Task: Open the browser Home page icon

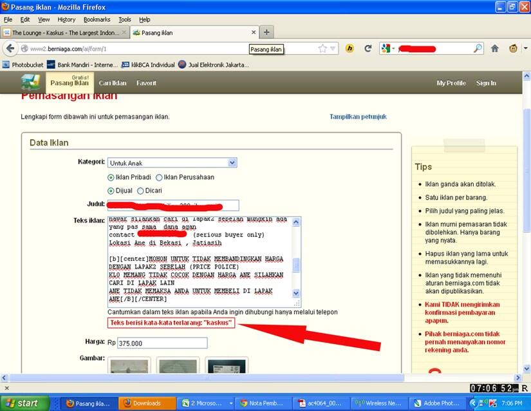Action: 495,49
